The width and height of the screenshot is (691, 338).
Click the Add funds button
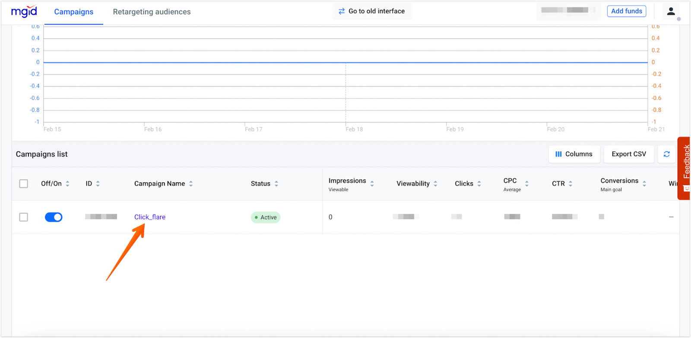tap(626, 11)
